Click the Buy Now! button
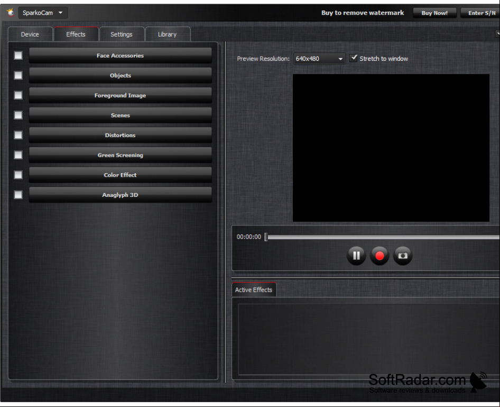Screen dimensions: 500x407 (434, 13)
